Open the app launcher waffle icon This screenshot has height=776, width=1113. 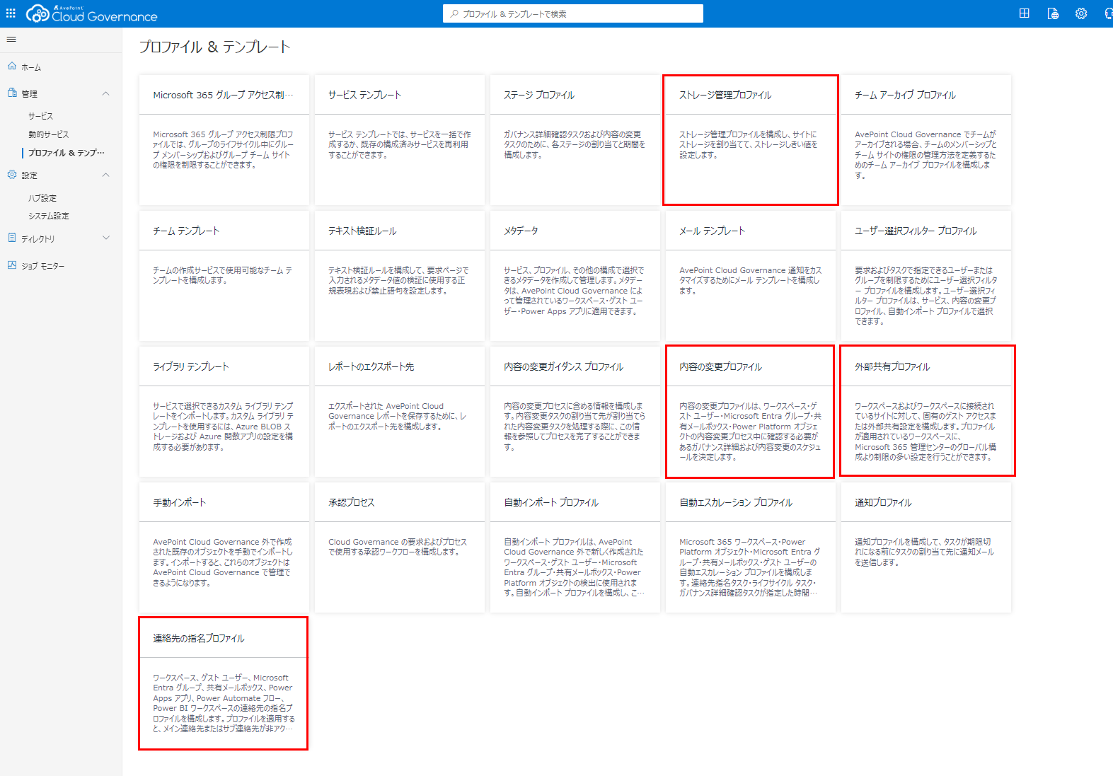[11, 13]
